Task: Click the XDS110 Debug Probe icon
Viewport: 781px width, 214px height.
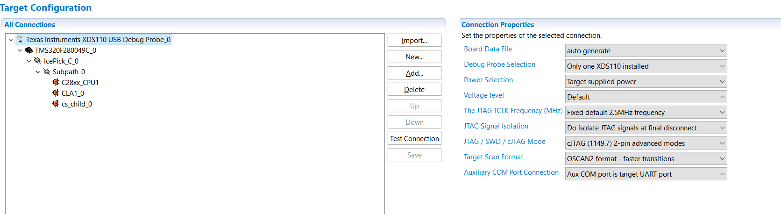Action: tap(20, 40)
